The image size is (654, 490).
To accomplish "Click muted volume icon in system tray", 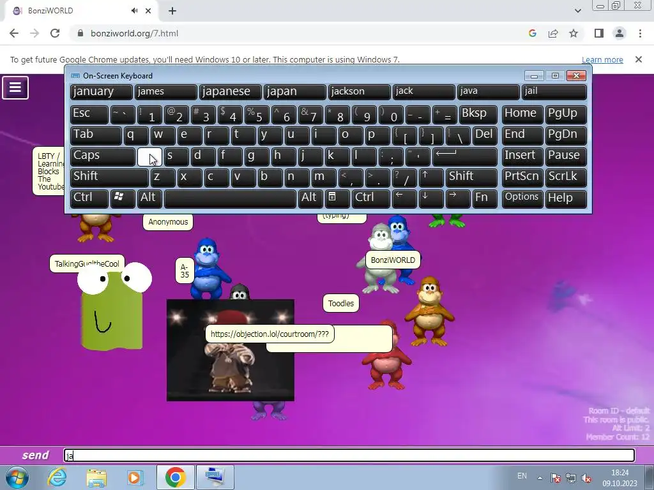I will [x=586, y=478].
